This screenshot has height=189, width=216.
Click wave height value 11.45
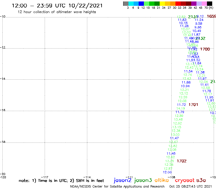tap(171, 154)
